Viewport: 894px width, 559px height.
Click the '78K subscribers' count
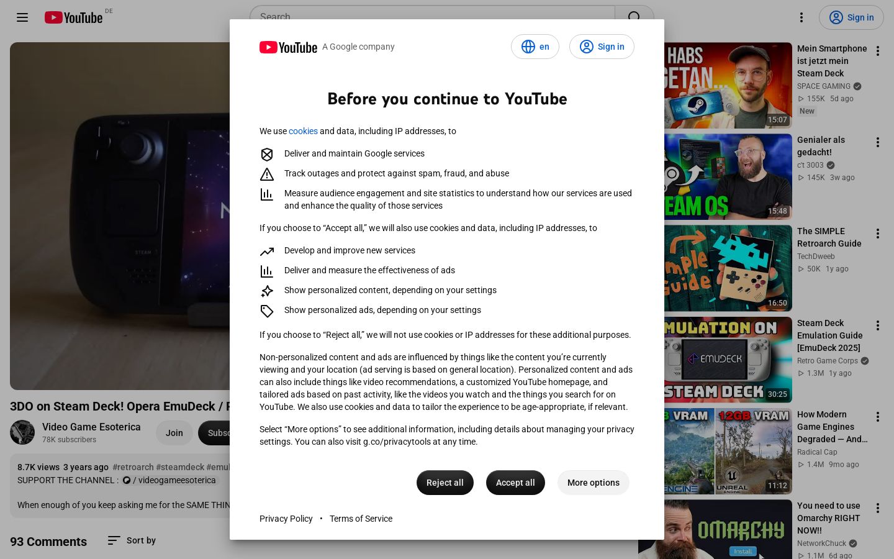(70, 440)
